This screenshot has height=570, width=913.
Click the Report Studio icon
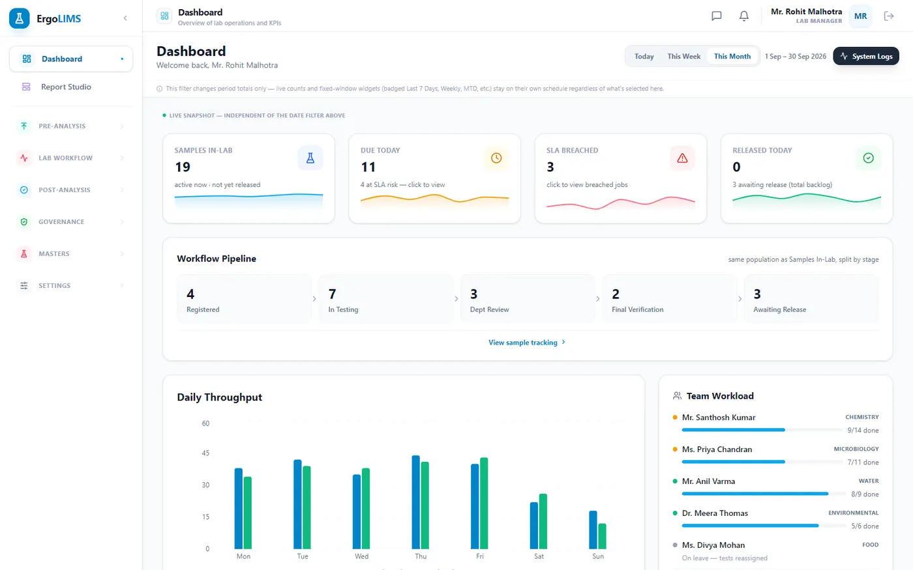[x=26, y=87]
